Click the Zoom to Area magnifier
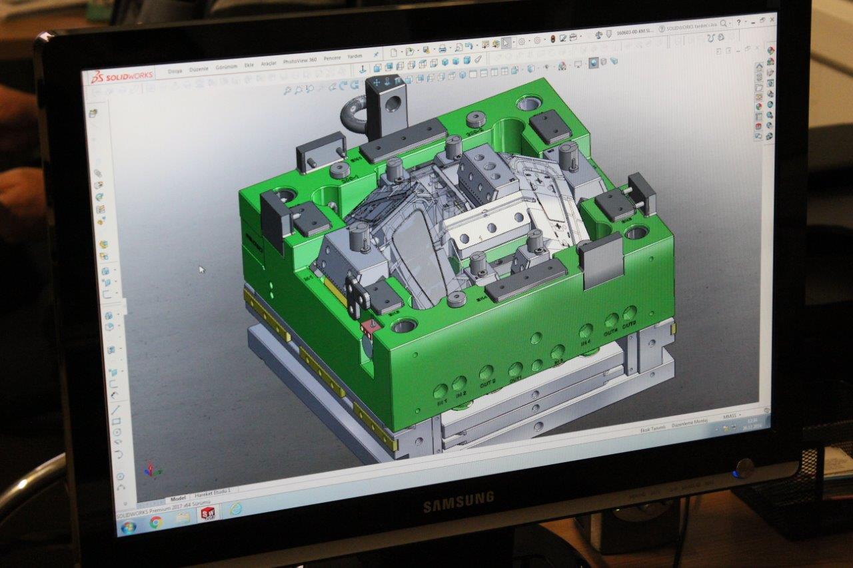Image resolution: width=853 pixels, height=568 pixels. (x=298, y=89)
